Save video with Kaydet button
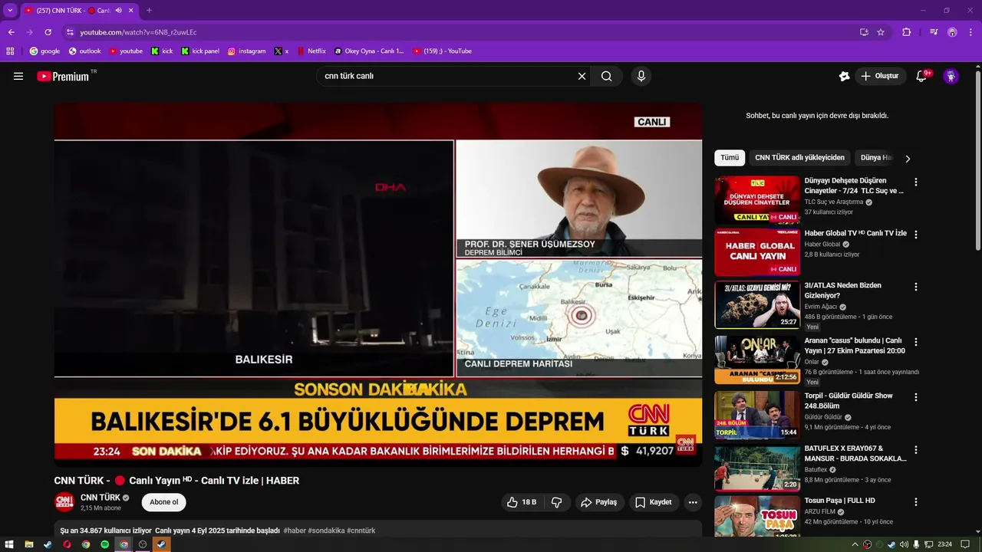The image size is (982, 552). pos(654,502)
